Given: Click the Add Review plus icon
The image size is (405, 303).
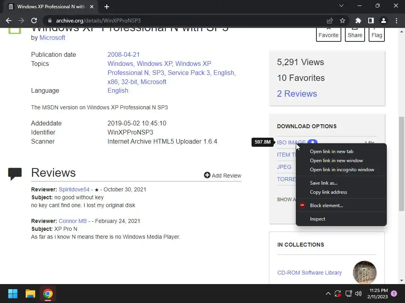Looking at the screenshot, I should coord(207,175).
